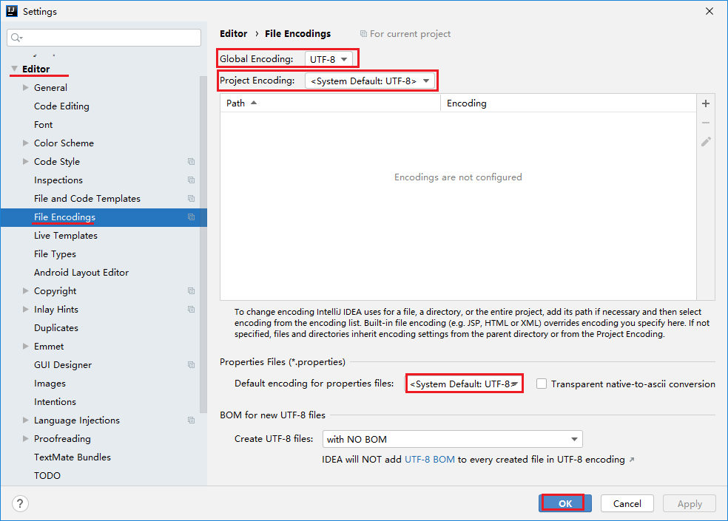This screenshot has width=728, height=521.
Task: Click project-level icon beside File Encodings
Action: coord(192,217)
